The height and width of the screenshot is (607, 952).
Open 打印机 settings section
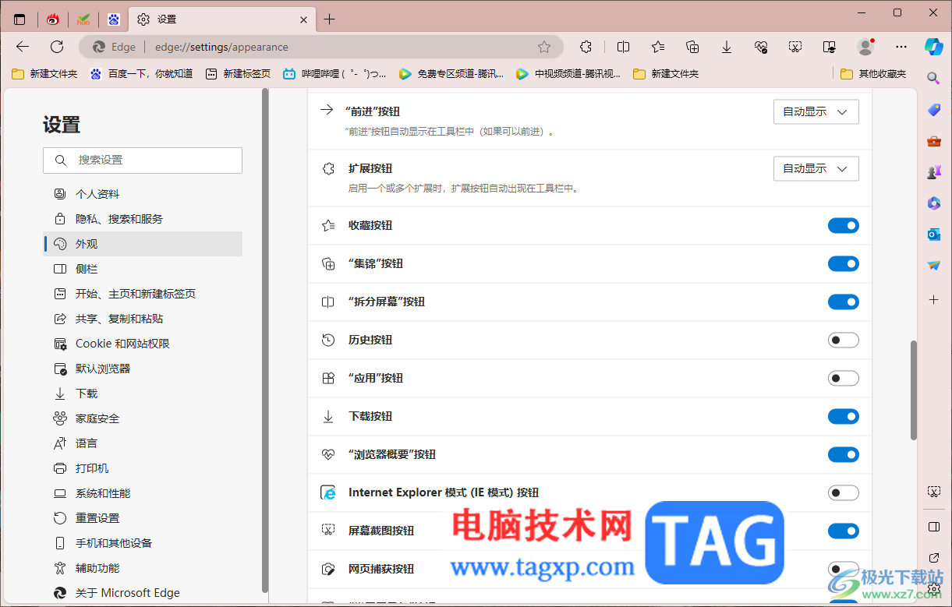pos(143,468)
